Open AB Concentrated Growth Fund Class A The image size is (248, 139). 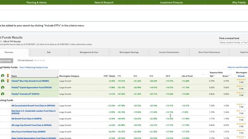tap(33, 105)
